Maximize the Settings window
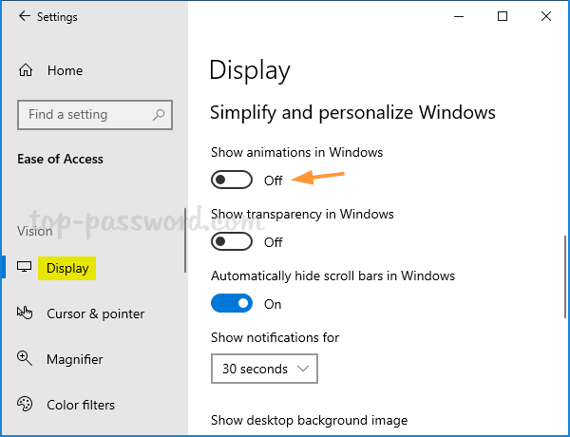The width and height of the screenshot is (570, 437). click(x=503, y=16)
